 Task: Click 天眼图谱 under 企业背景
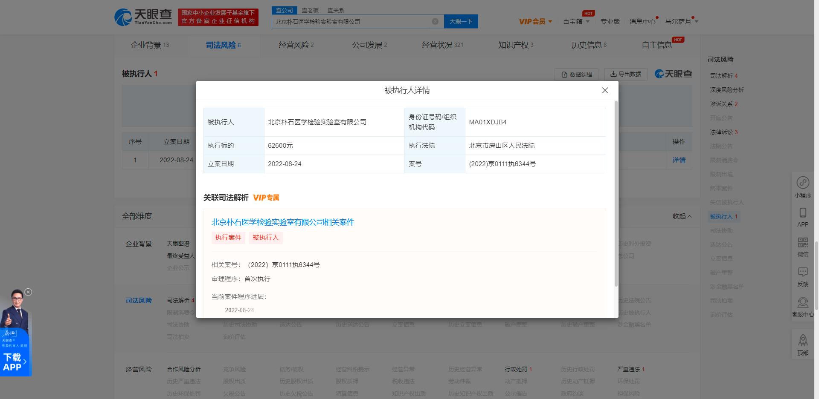click(178, 244)
